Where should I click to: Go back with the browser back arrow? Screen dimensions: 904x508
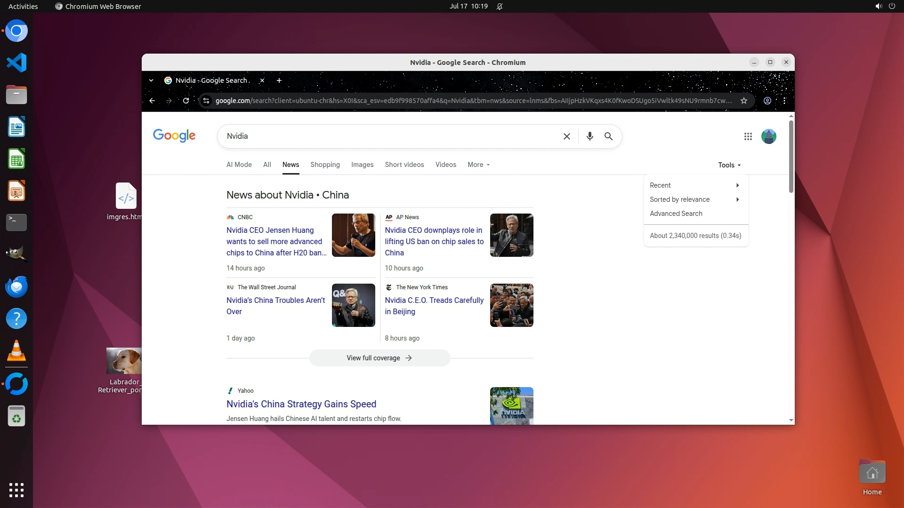152,101
